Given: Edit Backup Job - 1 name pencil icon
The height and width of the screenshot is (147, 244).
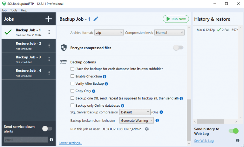Looking at the screenshot, I should tap(96, 19).
